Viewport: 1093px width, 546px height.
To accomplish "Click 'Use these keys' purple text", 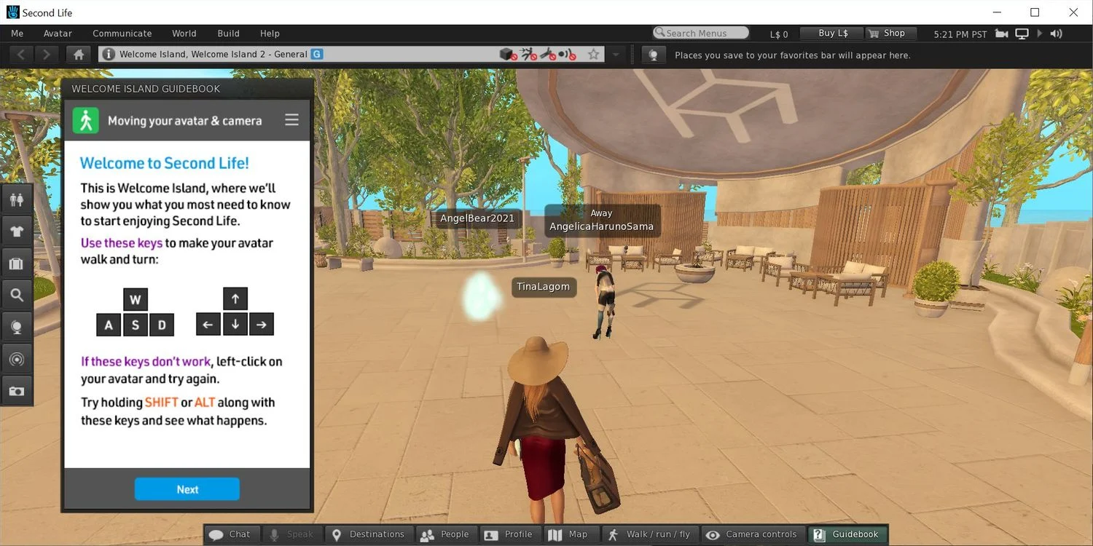I will click(121, 242).
